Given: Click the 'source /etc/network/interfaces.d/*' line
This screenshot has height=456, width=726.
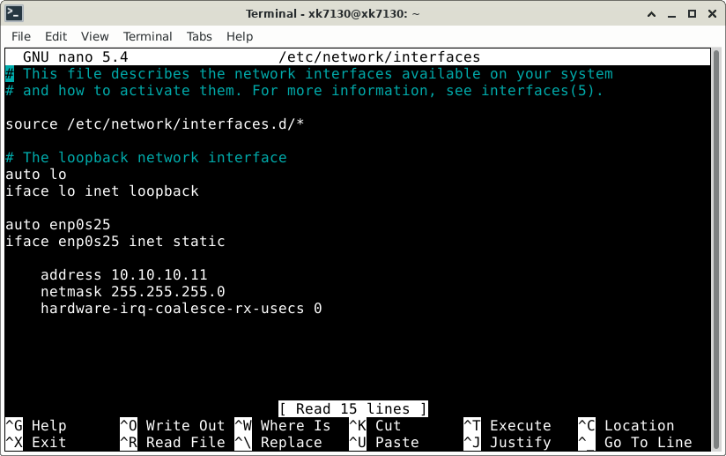Looking at the screenshot, I should [x=155, y=124].
